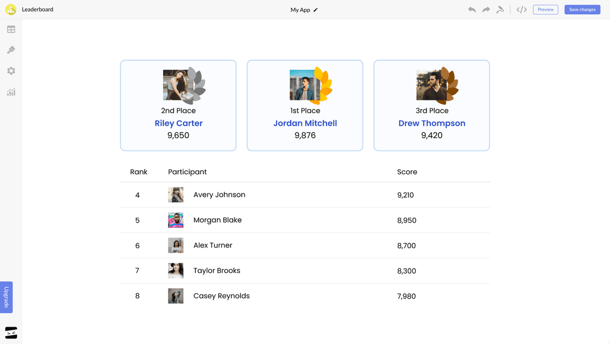Click Drew Thompson's name link
Image resolution: width=610 pixels, height=344 pixels.
click(432, 123)
